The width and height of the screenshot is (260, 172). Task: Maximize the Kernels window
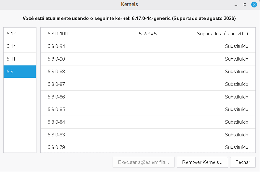coord(245,5)
